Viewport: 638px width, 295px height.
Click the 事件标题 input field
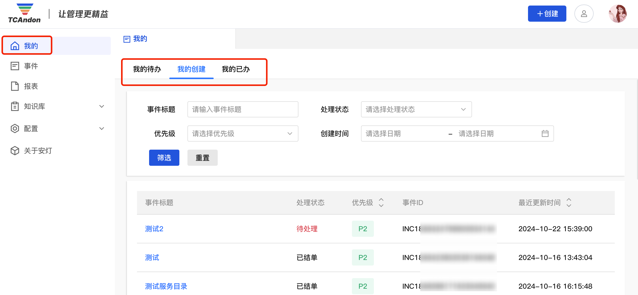pyautogui.click(x=243, y=109)
